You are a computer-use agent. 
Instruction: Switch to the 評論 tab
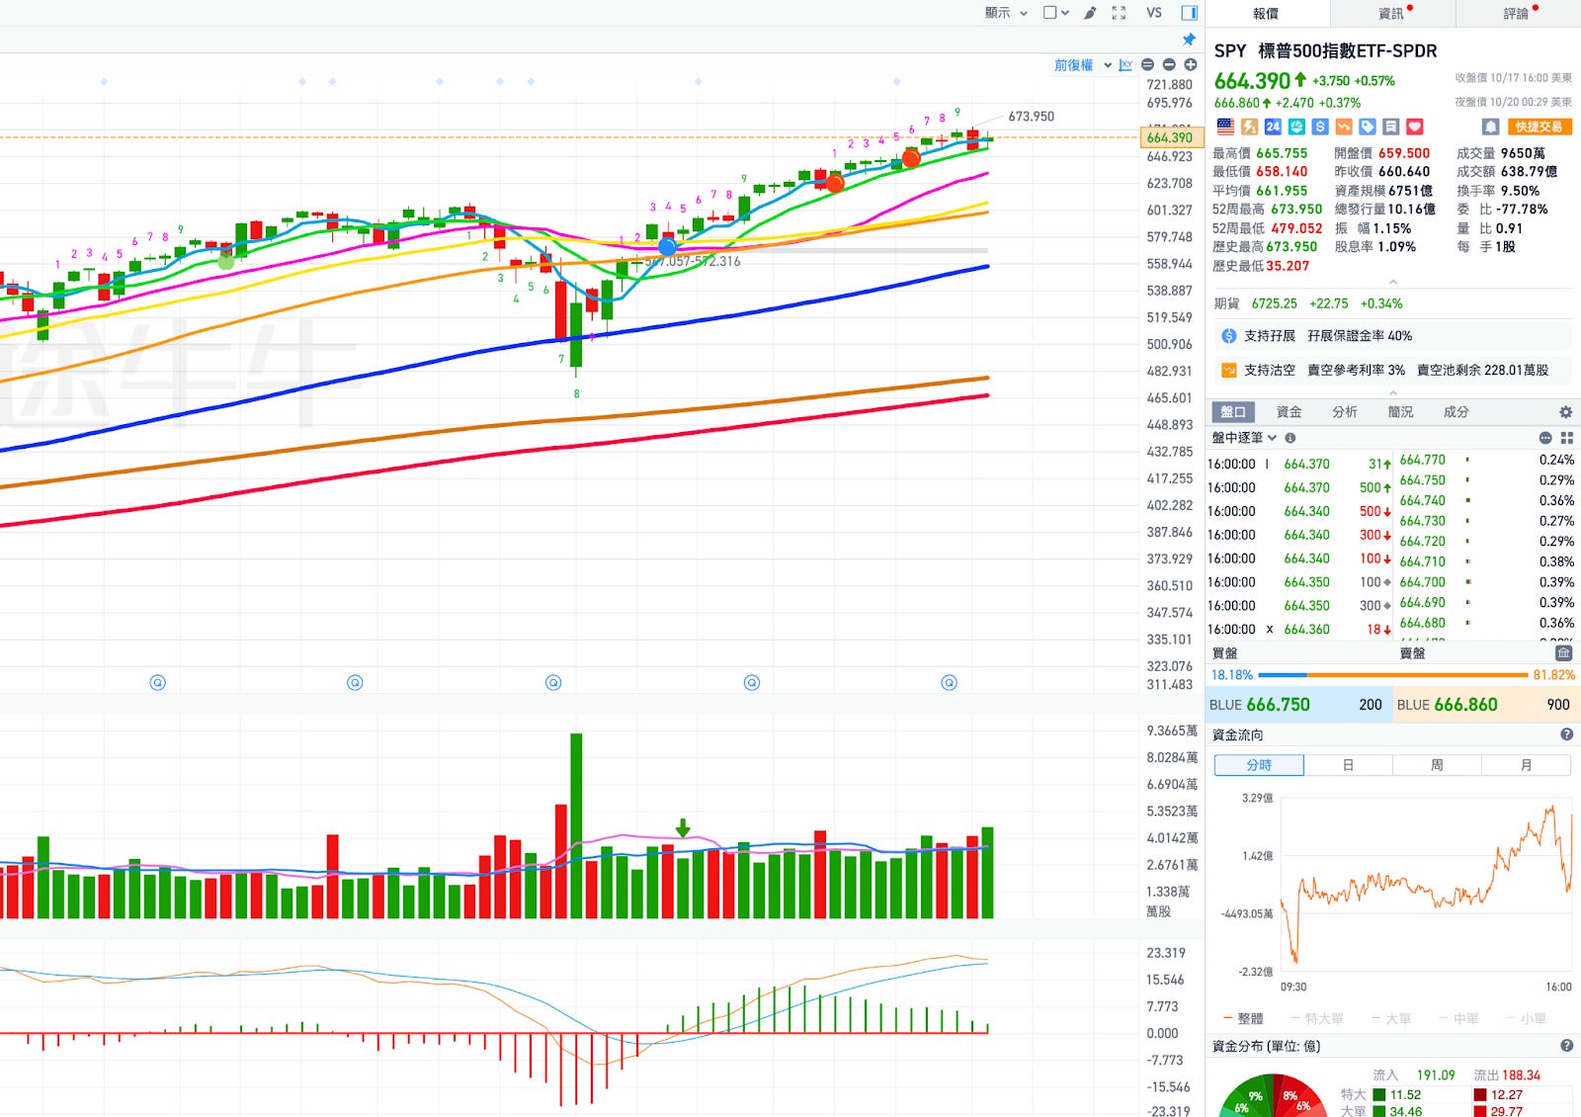pos(1518,14)
